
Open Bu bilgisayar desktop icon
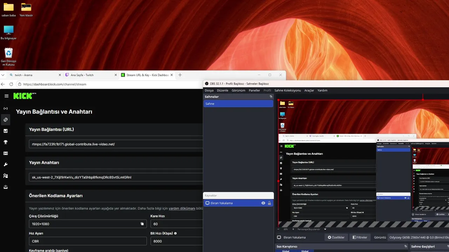pos(8,33)
